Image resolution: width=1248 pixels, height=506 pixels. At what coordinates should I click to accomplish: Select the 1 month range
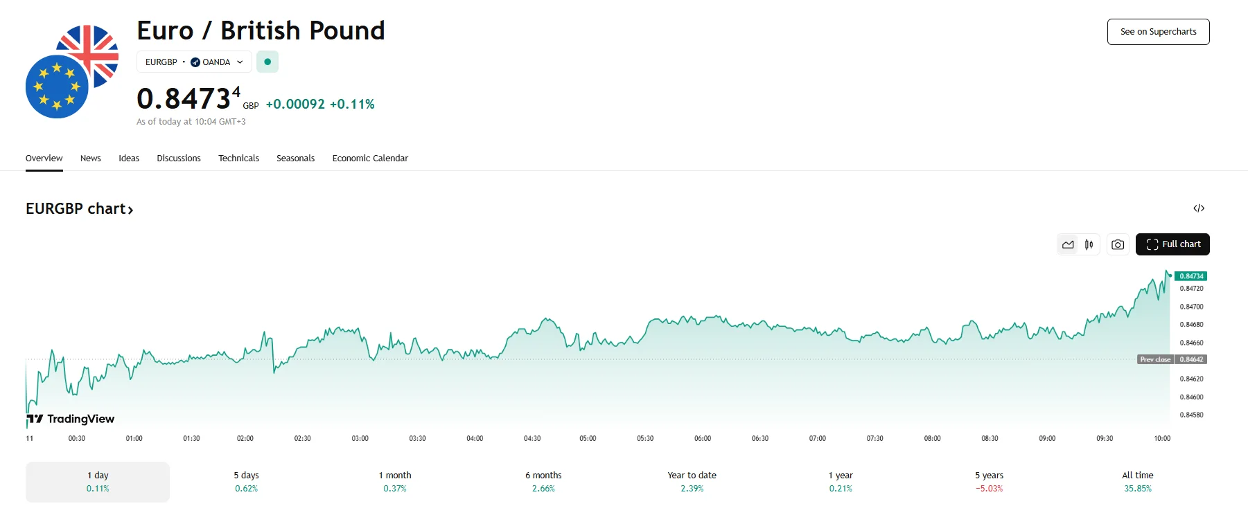395,482
